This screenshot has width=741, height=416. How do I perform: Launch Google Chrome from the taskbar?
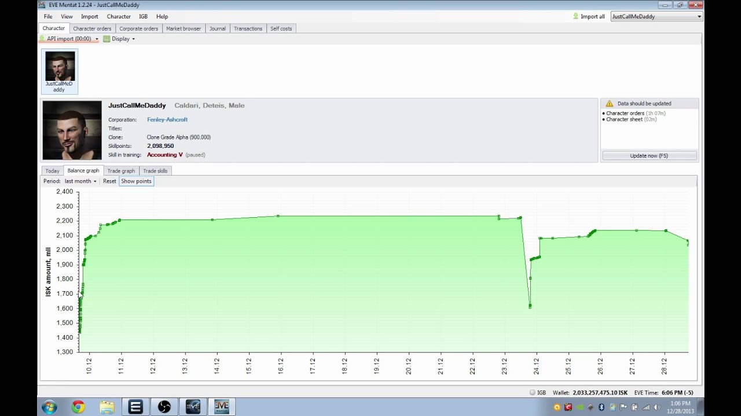pyautogui.click(x=78, y=407)
